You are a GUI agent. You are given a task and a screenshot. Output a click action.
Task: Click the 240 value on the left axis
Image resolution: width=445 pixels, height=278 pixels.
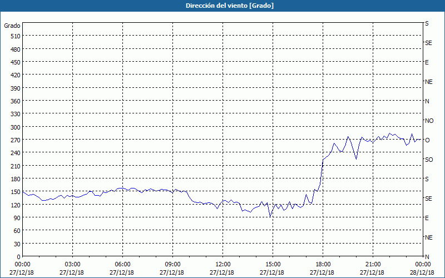pos(16,153)
